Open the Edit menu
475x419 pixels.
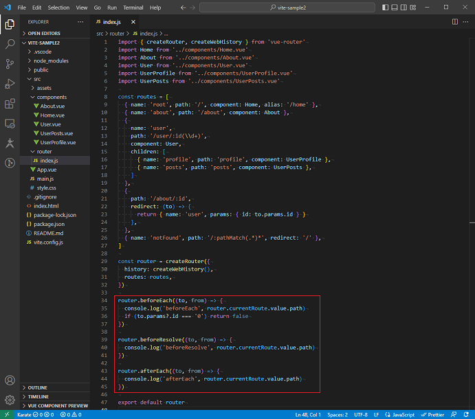[36, 8]
